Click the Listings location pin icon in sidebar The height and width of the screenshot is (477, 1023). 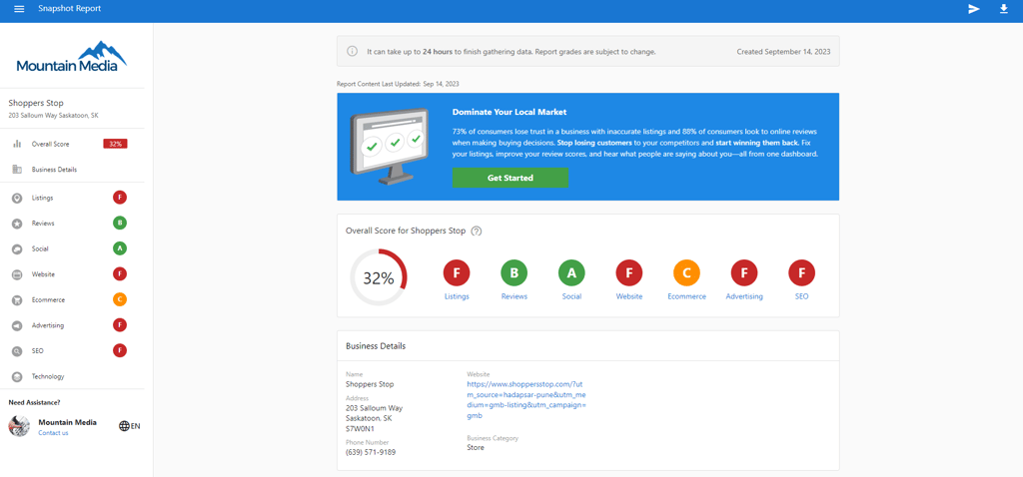click(18, 199)
